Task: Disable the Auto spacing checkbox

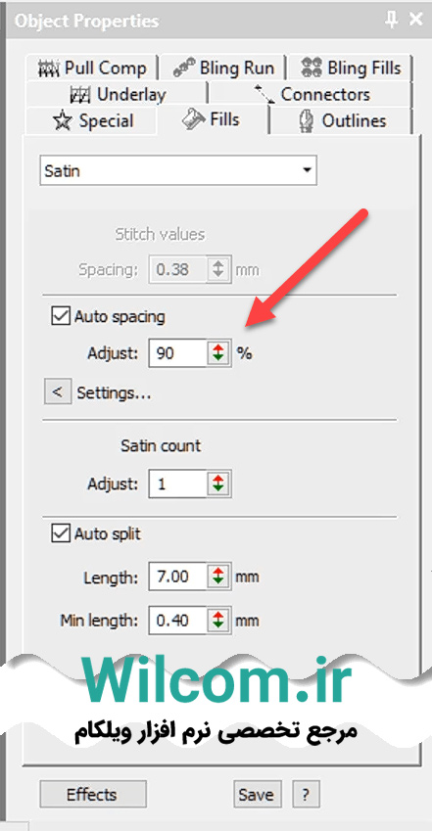Action: [x=60, y=316]
